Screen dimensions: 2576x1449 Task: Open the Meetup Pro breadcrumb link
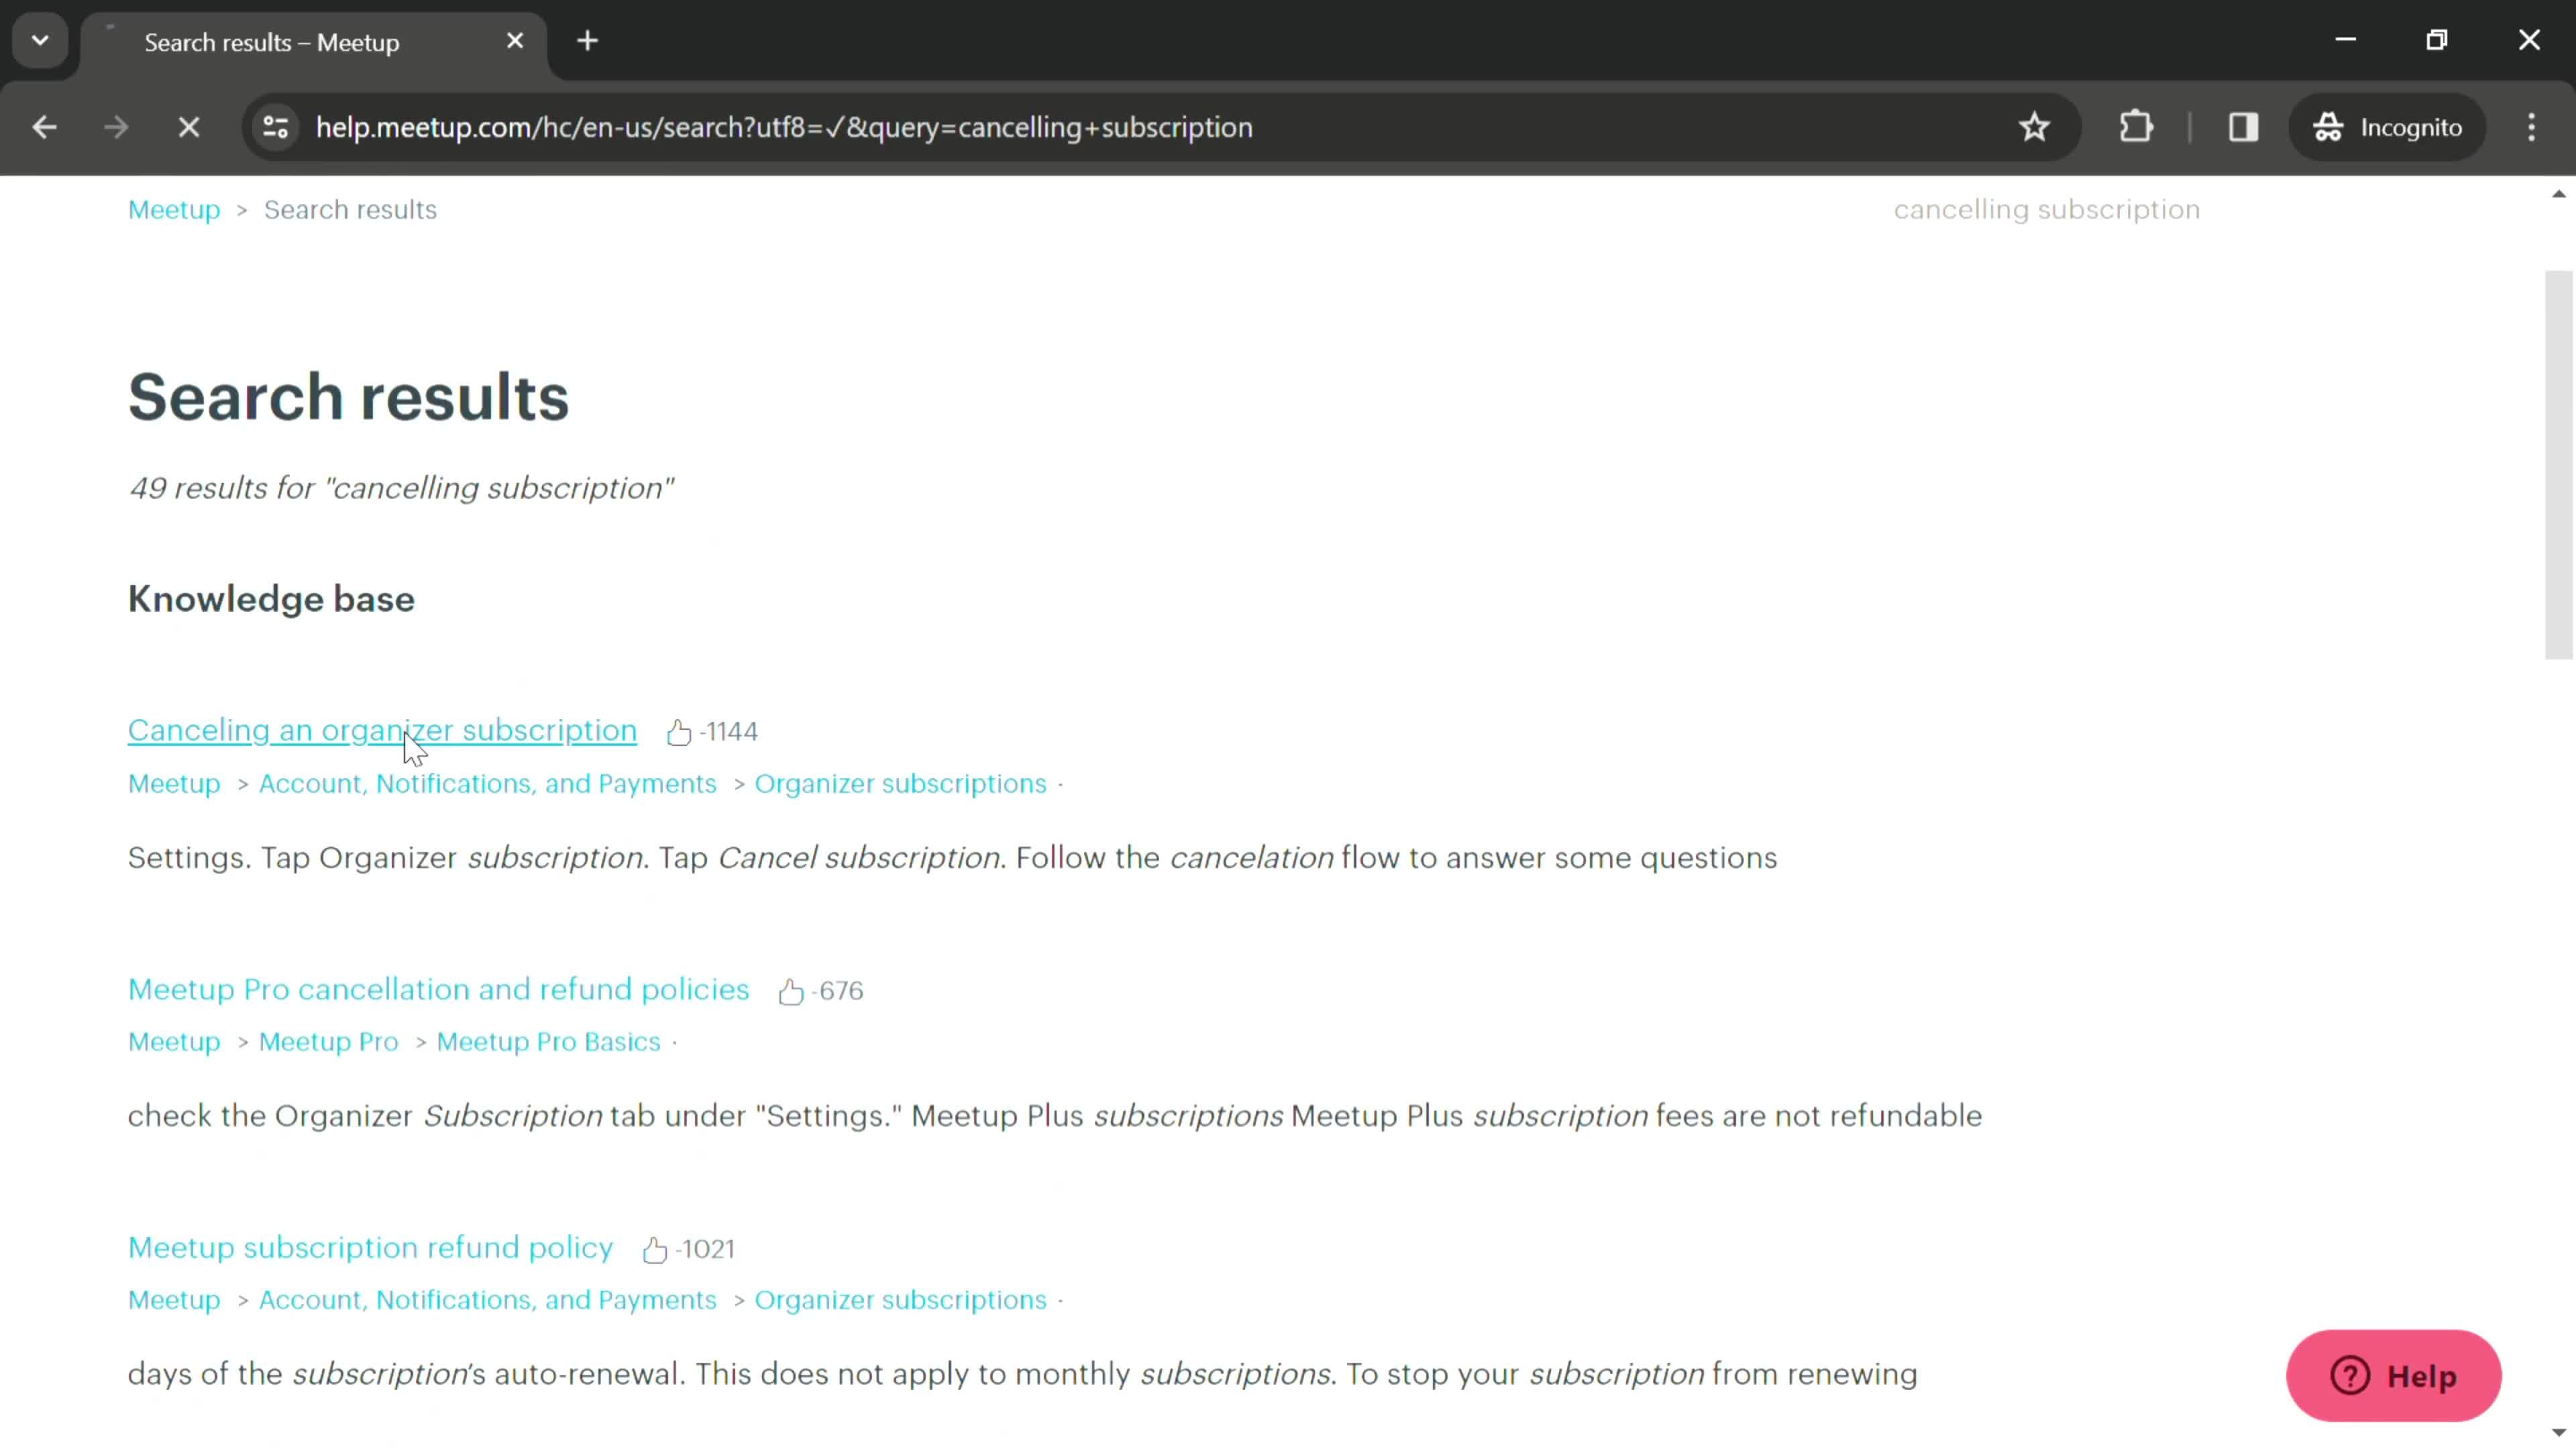(x=329, y=1042)
